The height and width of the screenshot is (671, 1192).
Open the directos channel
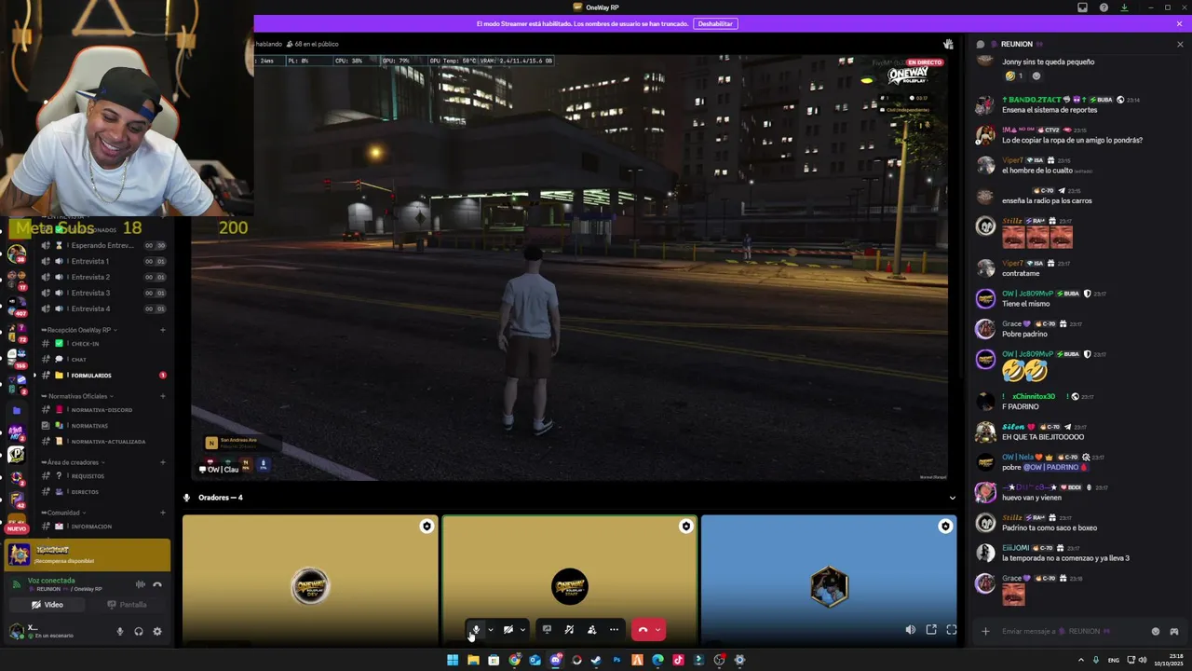click(x=103, y=492)
